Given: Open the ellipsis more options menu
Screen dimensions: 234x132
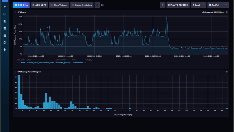Looking at the screenshot, I should coord(97,5).
